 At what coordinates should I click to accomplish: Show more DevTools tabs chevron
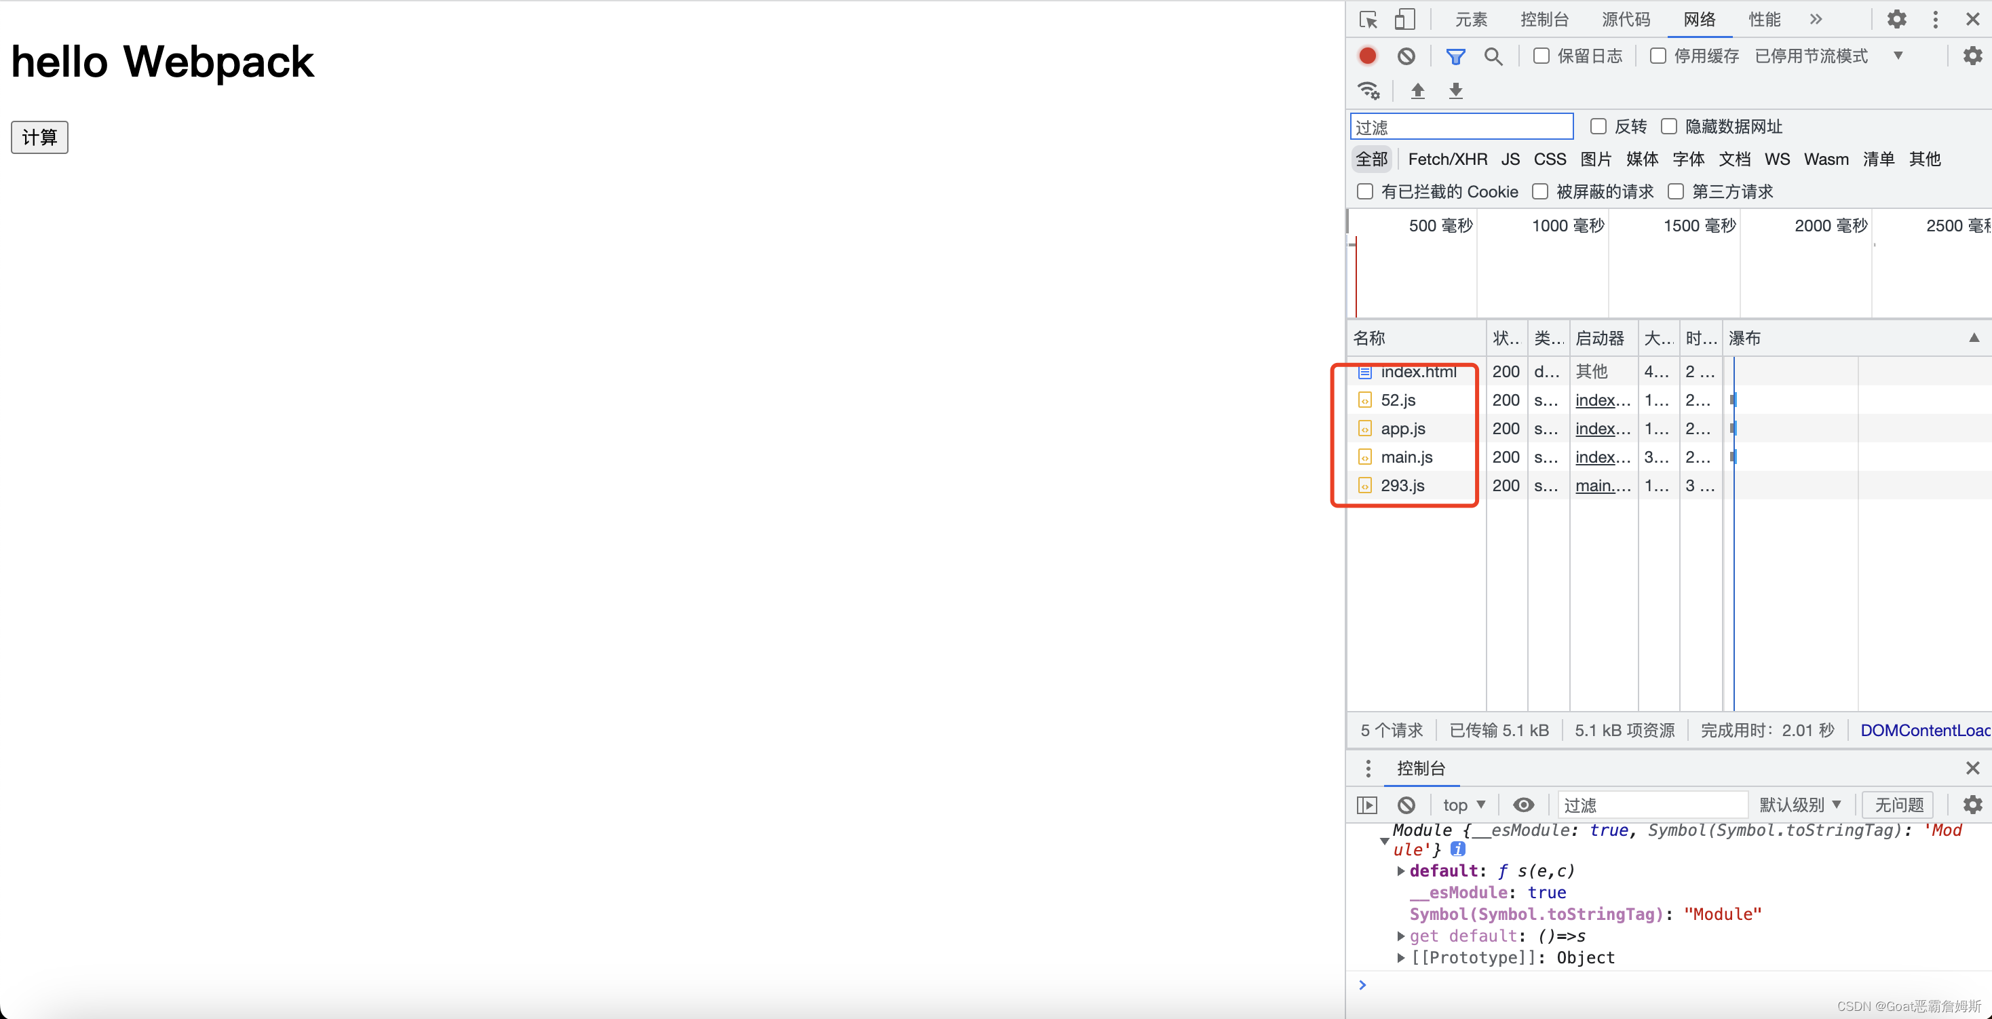click(1816, 19)
